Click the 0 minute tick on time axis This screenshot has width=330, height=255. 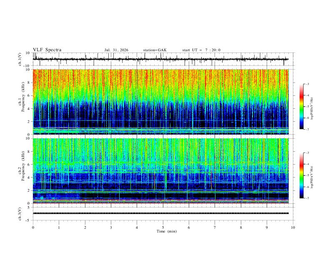33,227
